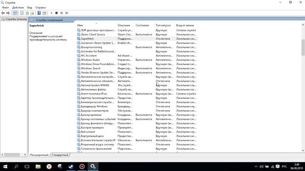Show hidden system tray icons
Viewport: 305px width, 171px height.
coord(256,167)
